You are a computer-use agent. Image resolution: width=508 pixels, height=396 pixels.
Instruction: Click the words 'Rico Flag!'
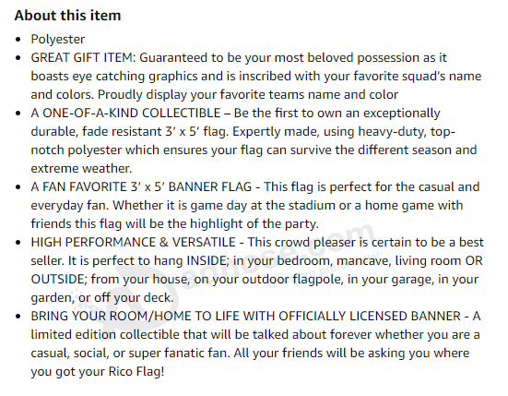pyautogui.click(x=136, y=371)
